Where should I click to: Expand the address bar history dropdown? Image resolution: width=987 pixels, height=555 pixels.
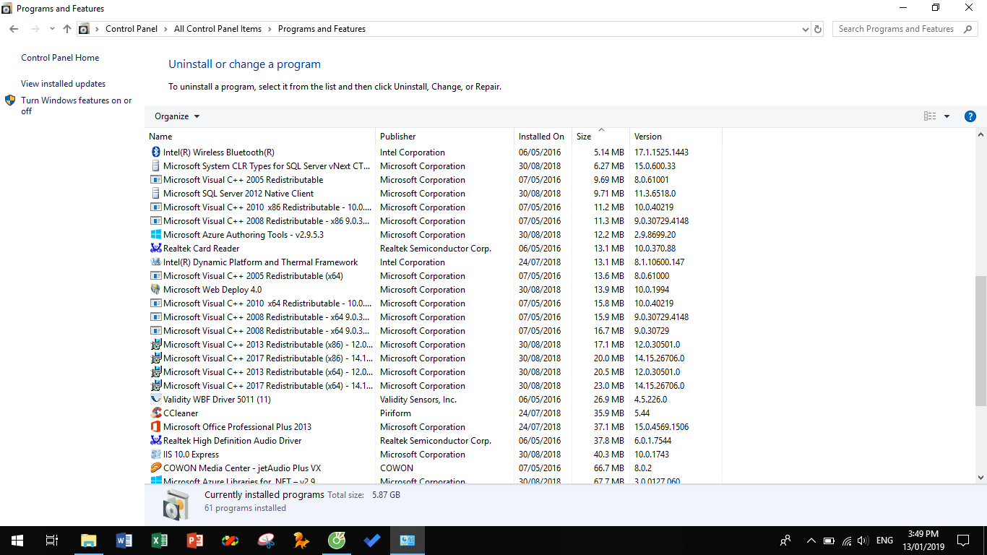pos(806,30)
